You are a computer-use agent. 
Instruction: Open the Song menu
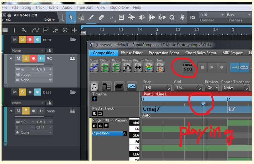[26, 8]
